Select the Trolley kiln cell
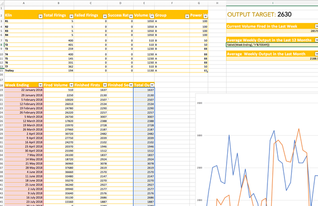The width and height of the screenshot is (318, 206). [24, 71]
